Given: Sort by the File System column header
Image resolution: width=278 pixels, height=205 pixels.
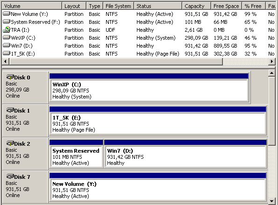Looking at the screenshot, I should click(x=119, y=6).
